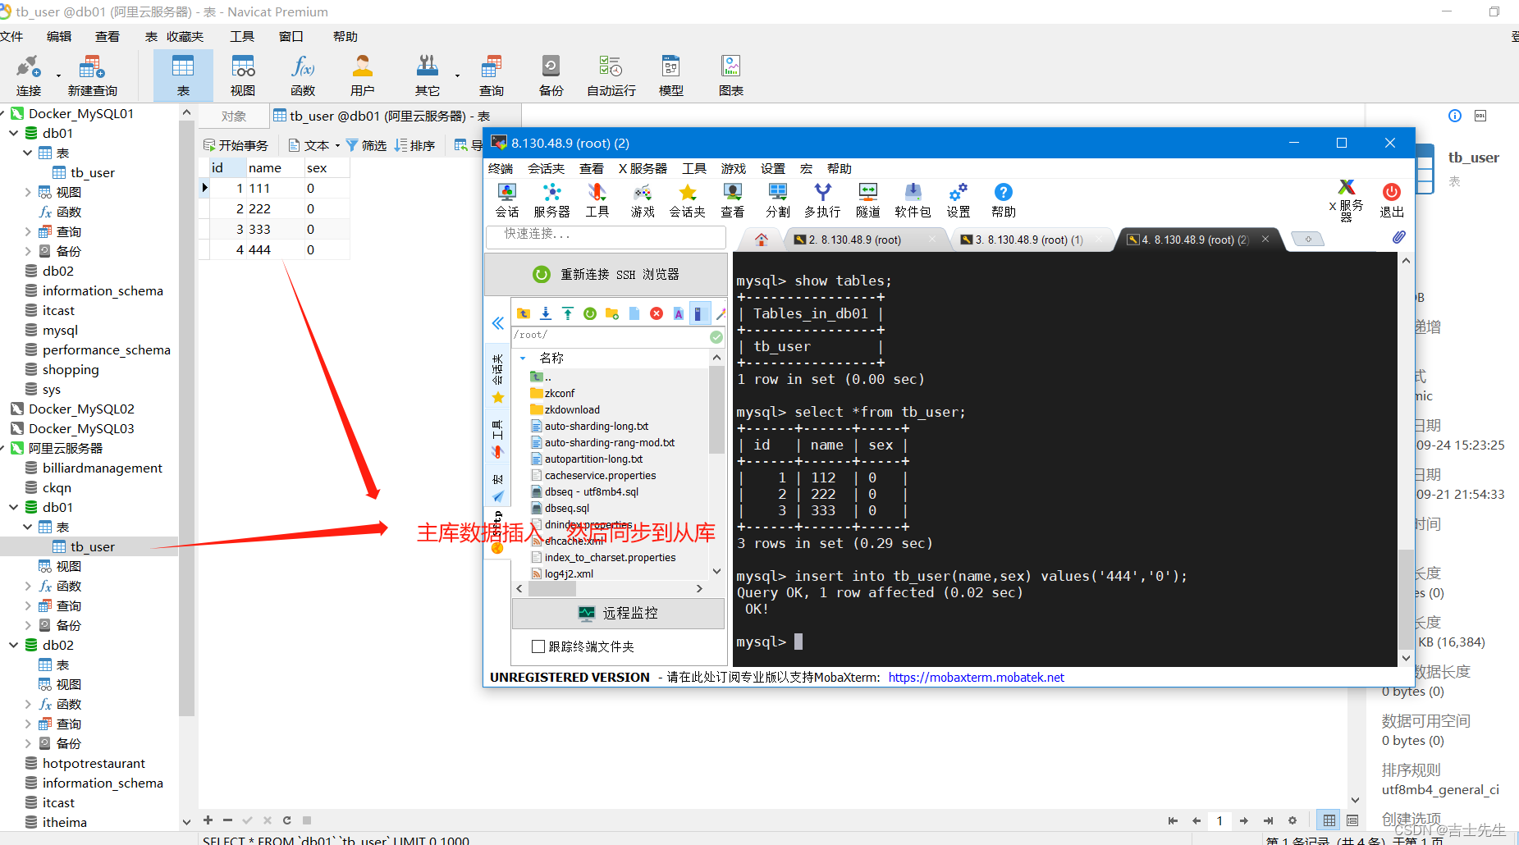This screenshot has width=1519, height=845.
Task: Click MobaXterm Tools toolbar icon
Action: click(x=597, y=200)
